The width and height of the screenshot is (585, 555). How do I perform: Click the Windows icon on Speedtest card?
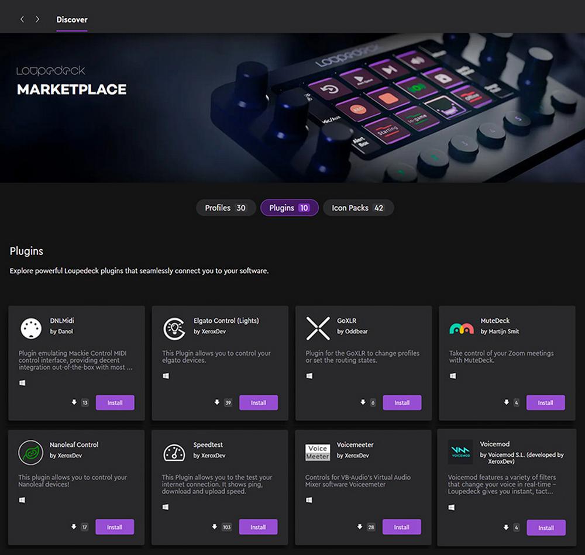coord(166,507)
